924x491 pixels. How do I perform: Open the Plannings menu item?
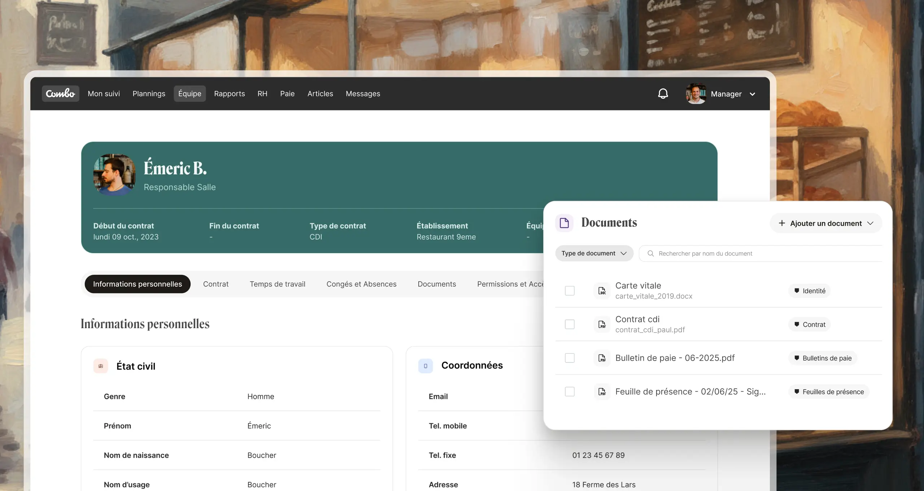[x=149, y=94]
